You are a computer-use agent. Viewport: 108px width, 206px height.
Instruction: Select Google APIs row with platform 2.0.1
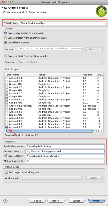pyautogui.click(x=54, y=102)
